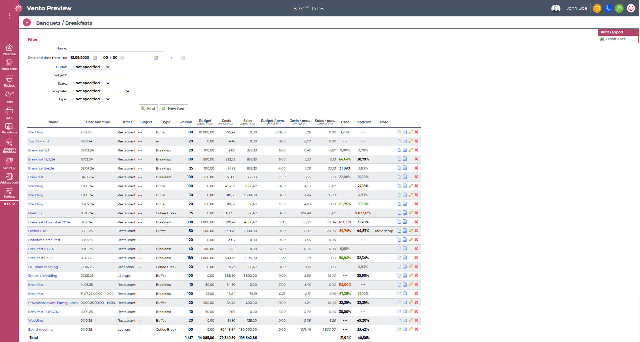
Task: Open Settings in the sidebar menu
Action: coord(9,193)
